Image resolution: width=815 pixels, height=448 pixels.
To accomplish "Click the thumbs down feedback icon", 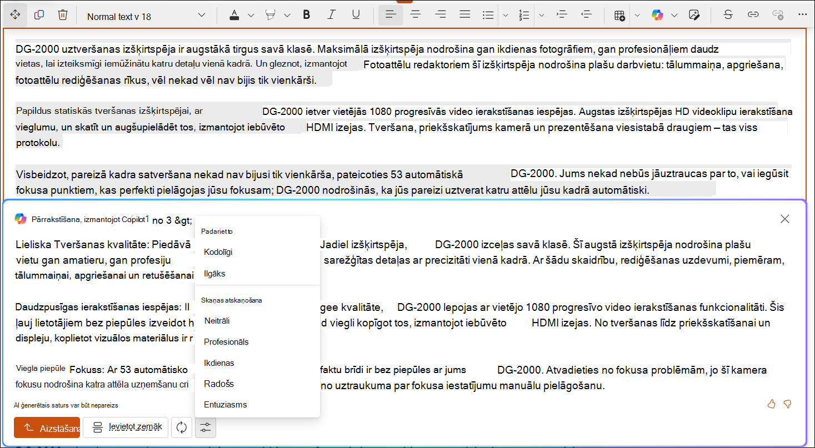I will 787,404.
